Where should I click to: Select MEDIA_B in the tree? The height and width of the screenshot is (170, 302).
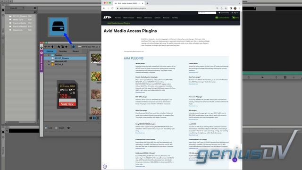click(59, 64)
